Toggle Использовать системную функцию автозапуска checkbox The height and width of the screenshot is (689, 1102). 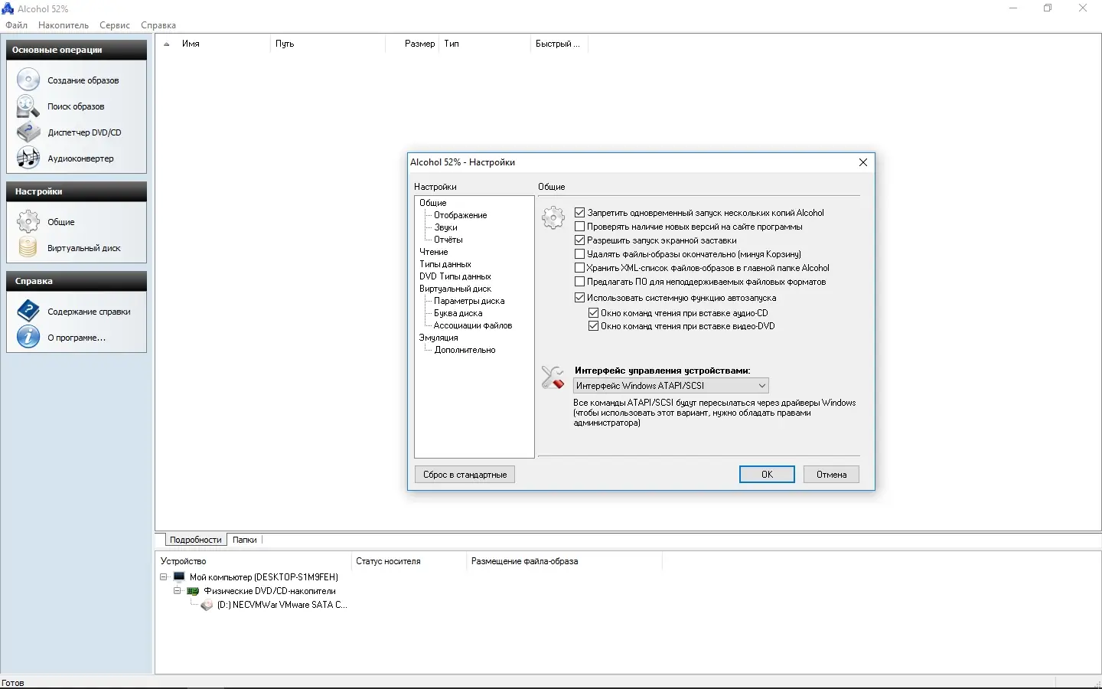click(x=579, y=298)
